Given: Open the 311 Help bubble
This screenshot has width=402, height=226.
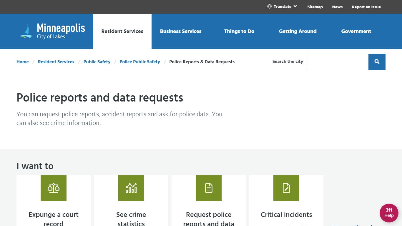Looking at the screenshot, I should pos(389,213).
